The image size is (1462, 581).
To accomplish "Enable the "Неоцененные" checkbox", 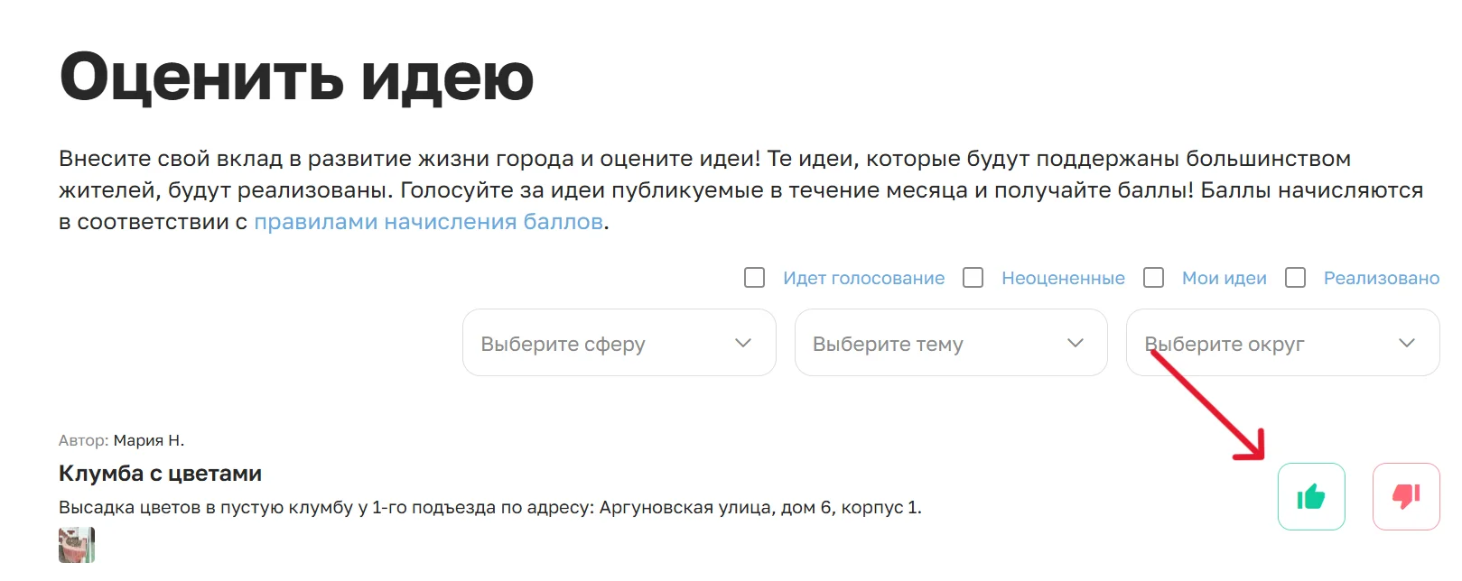I will 973,278.
